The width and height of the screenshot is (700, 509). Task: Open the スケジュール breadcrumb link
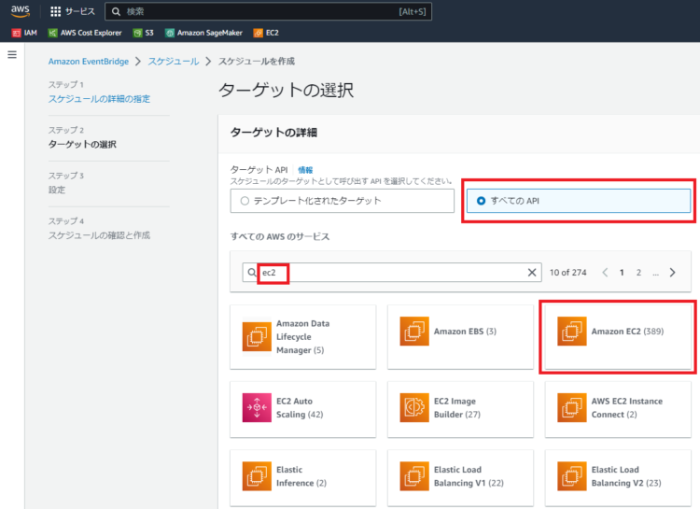click(x=174, y=62)
